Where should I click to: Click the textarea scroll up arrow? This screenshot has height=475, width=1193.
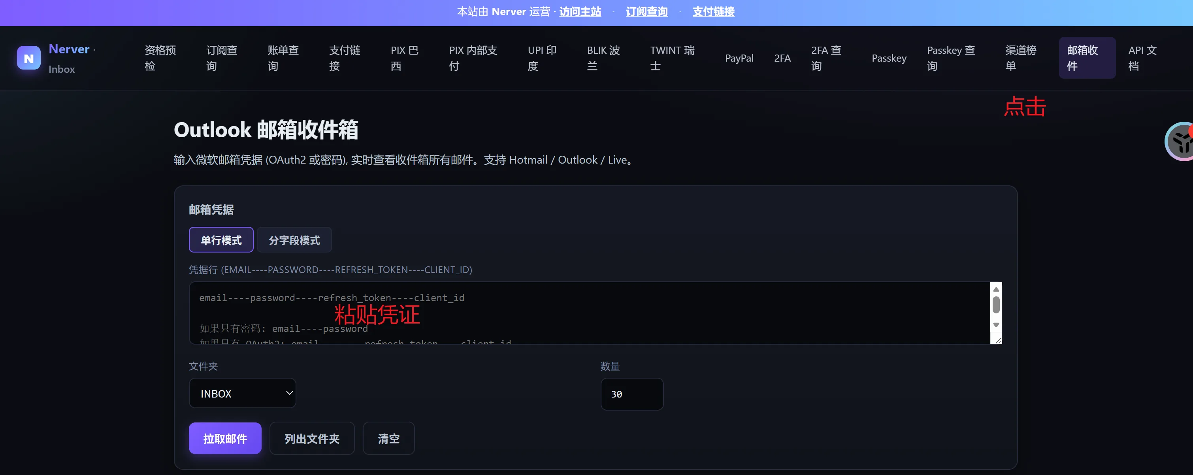pyautogui.click(x=996, y=289)
